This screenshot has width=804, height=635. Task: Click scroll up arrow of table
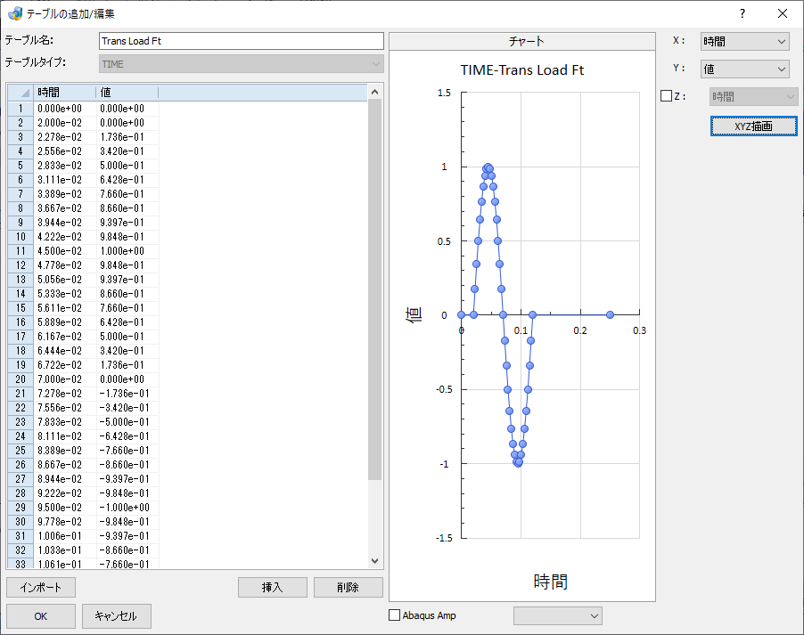[x=375, y=92]
